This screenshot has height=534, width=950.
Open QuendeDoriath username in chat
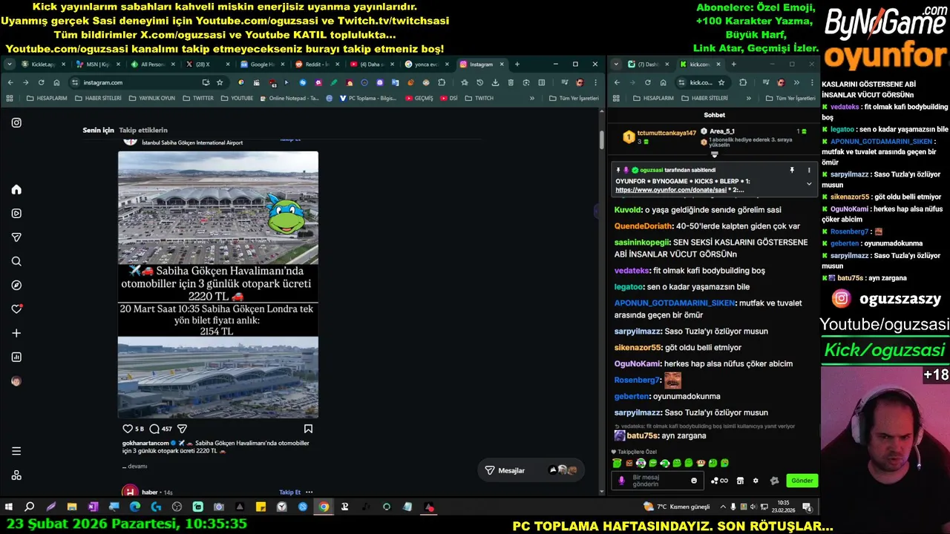(643, 226)
